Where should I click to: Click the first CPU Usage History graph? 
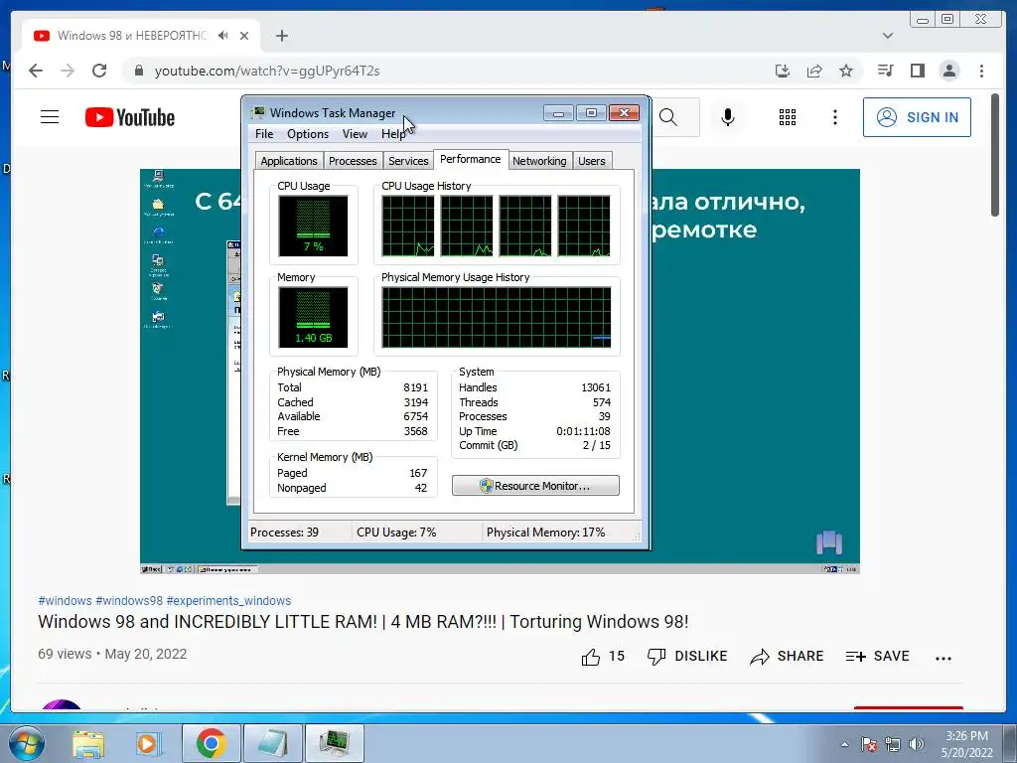click(408, 226)
